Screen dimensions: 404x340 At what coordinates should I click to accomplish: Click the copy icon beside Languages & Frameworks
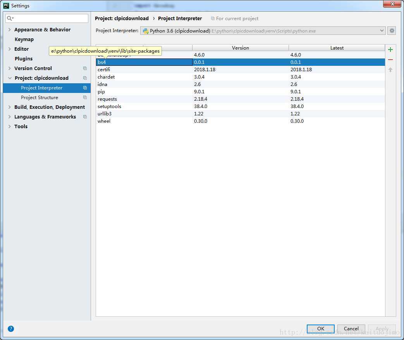coord(85,117)
